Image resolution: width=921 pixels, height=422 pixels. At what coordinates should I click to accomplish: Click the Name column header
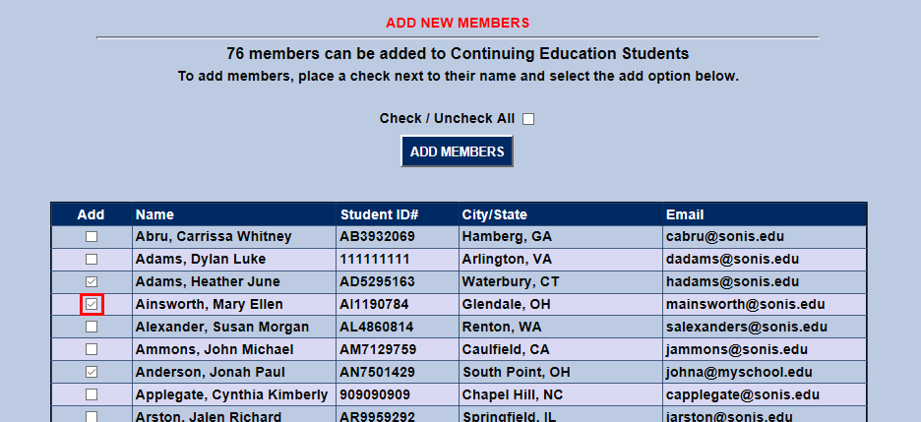[x=154, y=214]
